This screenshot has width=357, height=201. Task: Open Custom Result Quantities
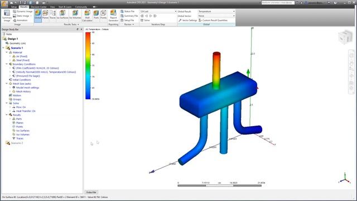pyautogui.click(x=213, y=20)
